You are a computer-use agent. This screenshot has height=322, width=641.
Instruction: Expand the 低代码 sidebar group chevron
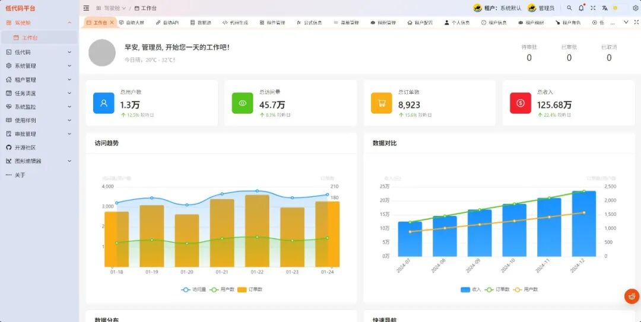point(69,52)
